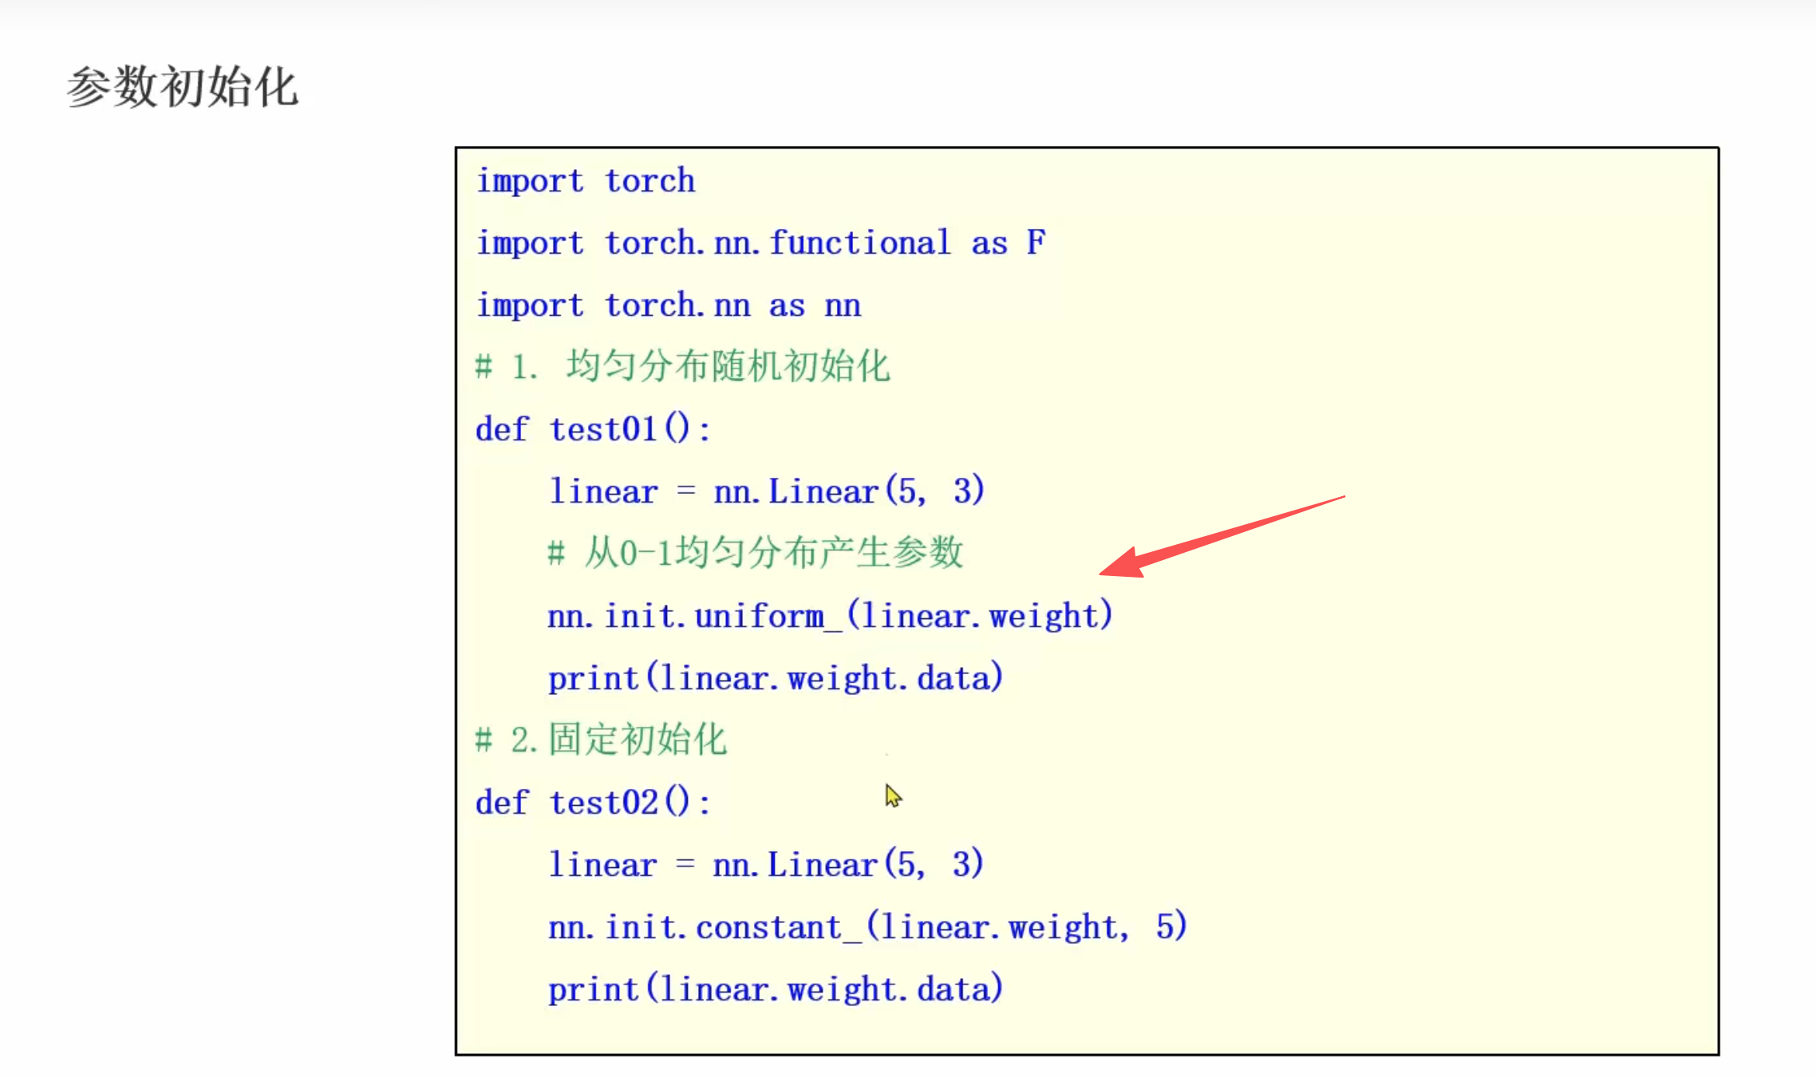Click the 'import torch' first code line
The width and height of the screenshot is (1816, 1077).
(x=586, y=181)
